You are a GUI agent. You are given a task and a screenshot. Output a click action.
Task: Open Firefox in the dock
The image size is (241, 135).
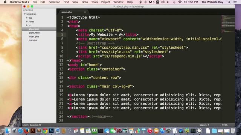[x=27, y=131]
